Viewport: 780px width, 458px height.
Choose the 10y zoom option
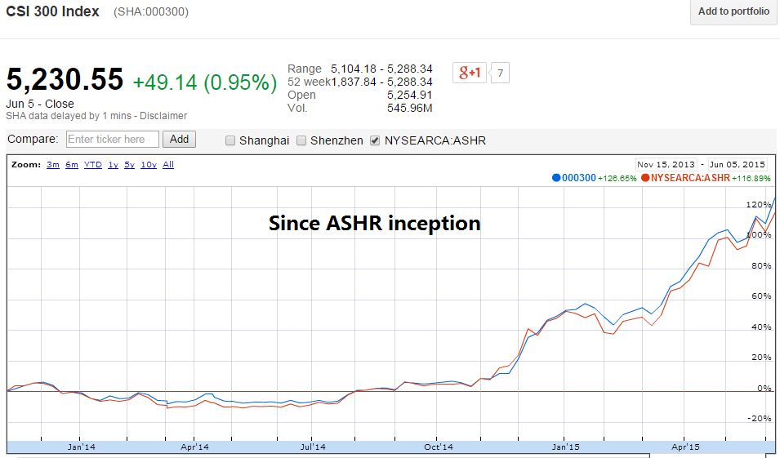coord(148,165)
